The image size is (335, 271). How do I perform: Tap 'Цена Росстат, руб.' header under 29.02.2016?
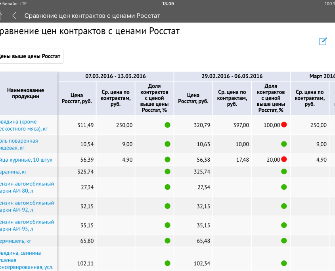tap(193, 98)
